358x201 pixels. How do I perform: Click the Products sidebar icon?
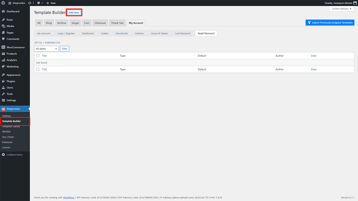[x=3, y=53]
